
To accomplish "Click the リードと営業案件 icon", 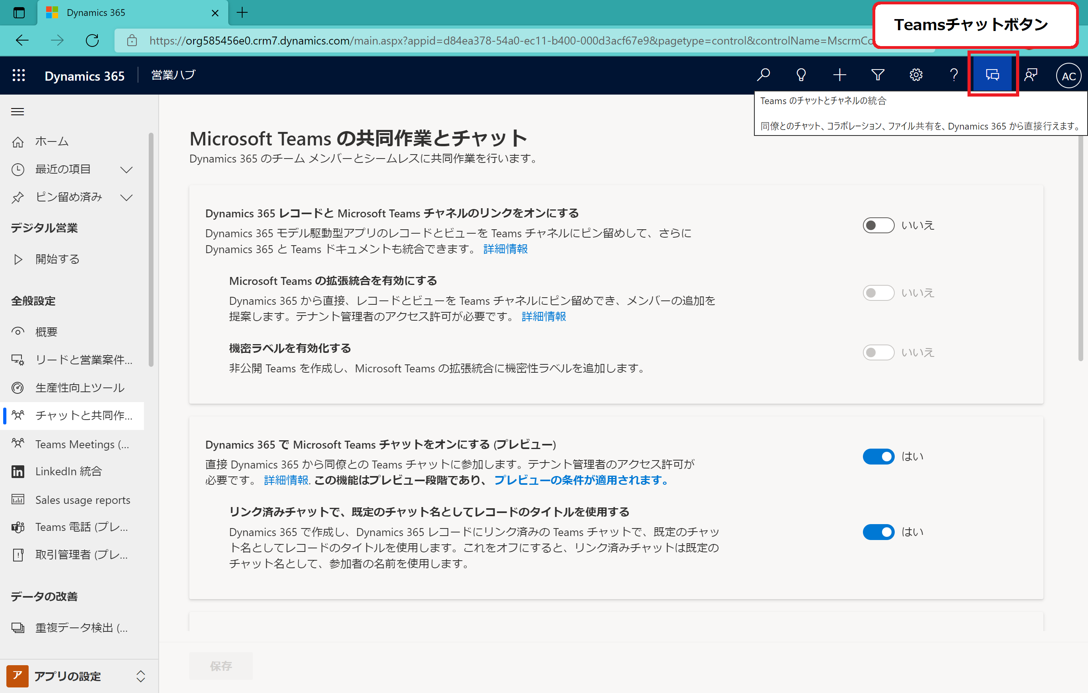I will coord(17,360).
